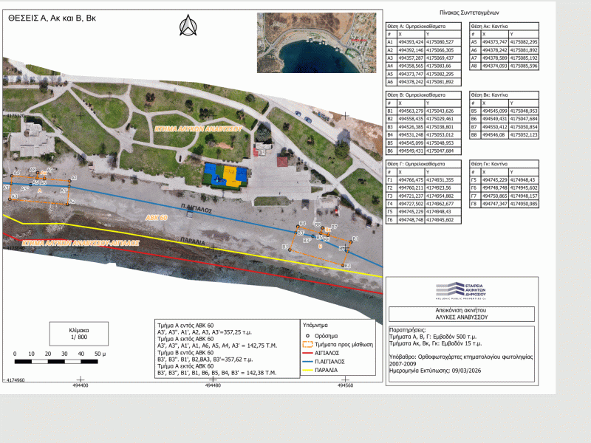Click the grid coordinate label 494400
The image size is (591, 443).
point(81,385)
